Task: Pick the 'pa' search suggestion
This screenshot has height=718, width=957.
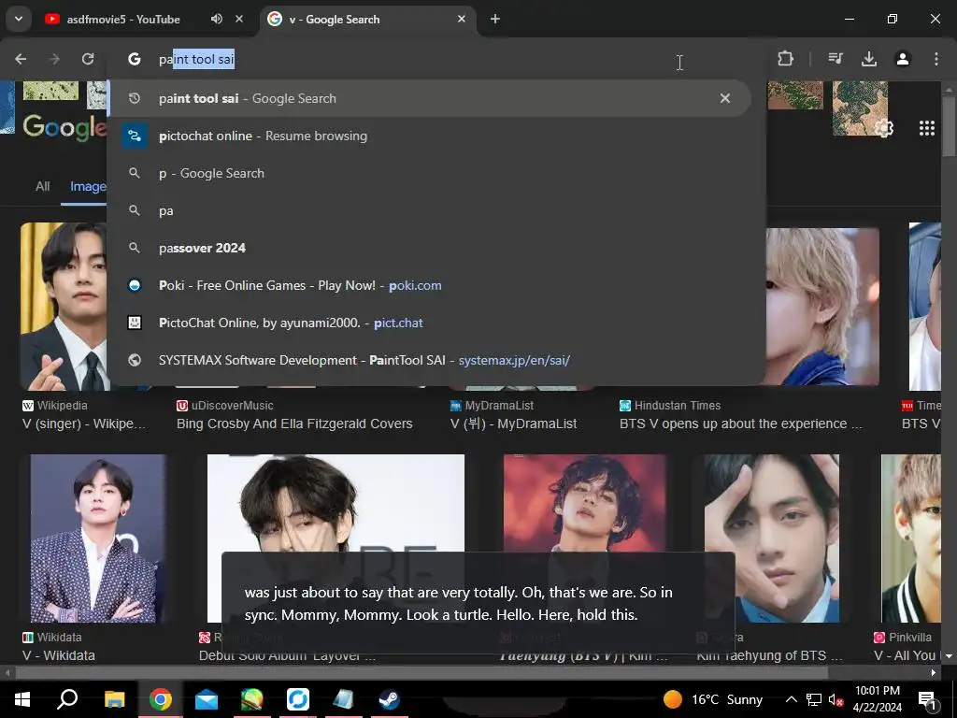Action: [x=430, y=210]
